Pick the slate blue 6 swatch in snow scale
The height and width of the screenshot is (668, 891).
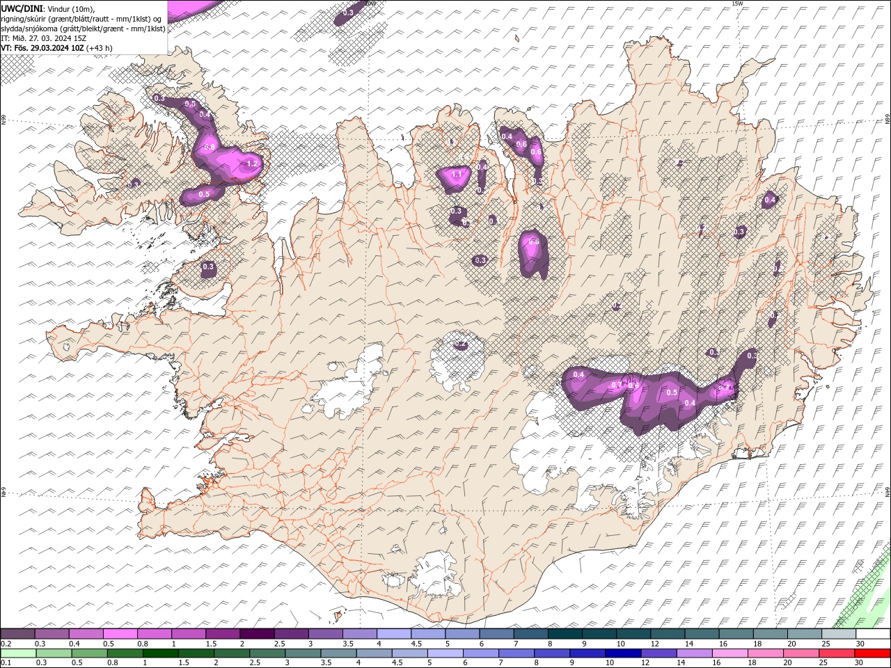(496, 634)
